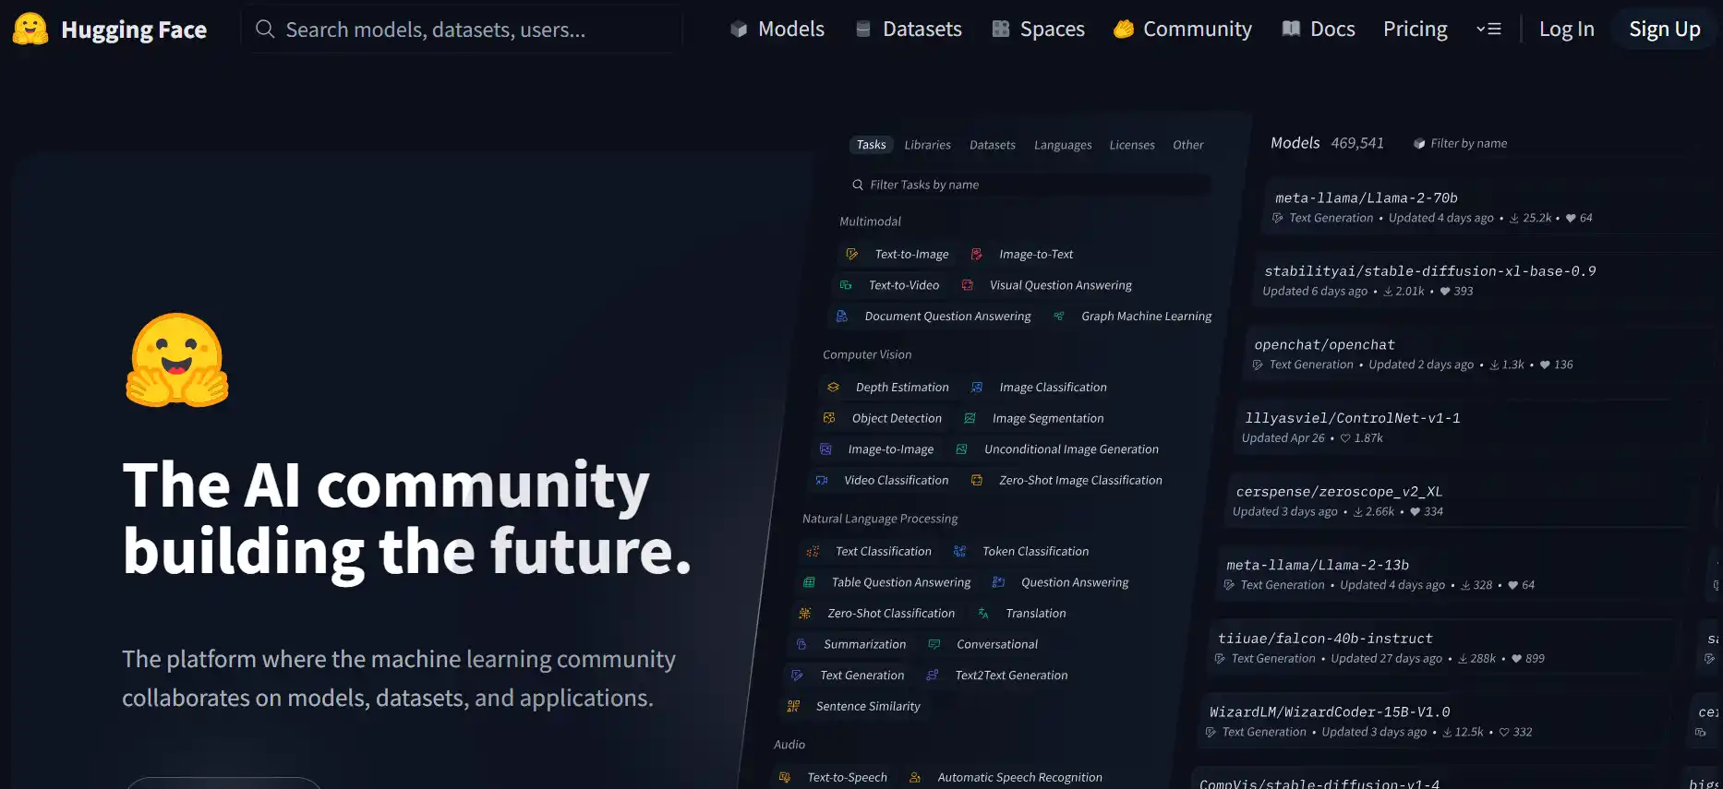Click the large hugging face emoji mascot
The image size is (1723, 789).
[176, 361]
